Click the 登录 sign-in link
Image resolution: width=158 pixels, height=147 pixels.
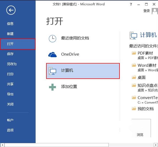click(x=147, y=11)
